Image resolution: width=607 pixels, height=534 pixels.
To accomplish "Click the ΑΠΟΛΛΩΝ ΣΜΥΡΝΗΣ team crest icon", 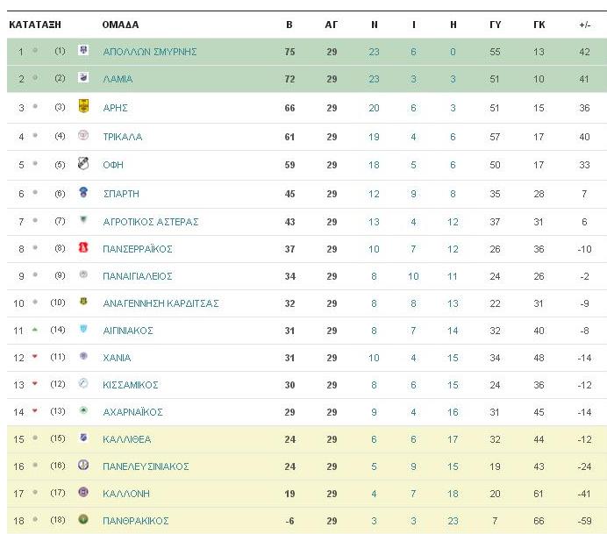I will (83, 50).
